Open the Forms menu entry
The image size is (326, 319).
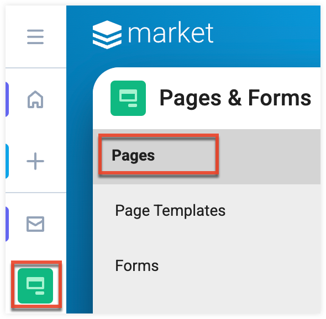(137, 265)
